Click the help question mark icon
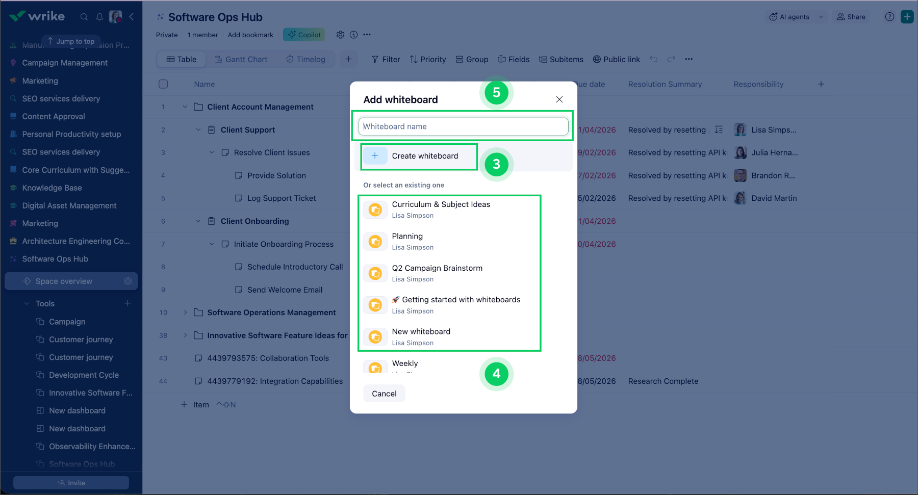The image size is (918, 495). pos(890,17)
